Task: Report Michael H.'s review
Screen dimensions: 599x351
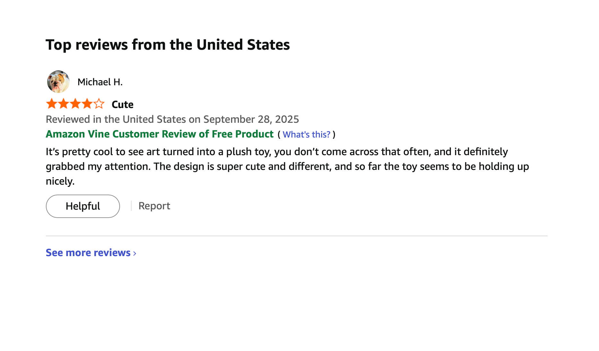Action: (154, 206)
